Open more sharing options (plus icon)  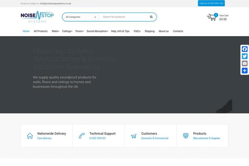244,71
